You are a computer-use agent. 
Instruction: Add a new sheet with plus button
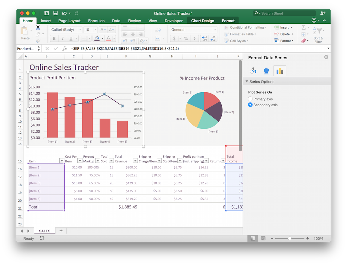tap(61, 231)
